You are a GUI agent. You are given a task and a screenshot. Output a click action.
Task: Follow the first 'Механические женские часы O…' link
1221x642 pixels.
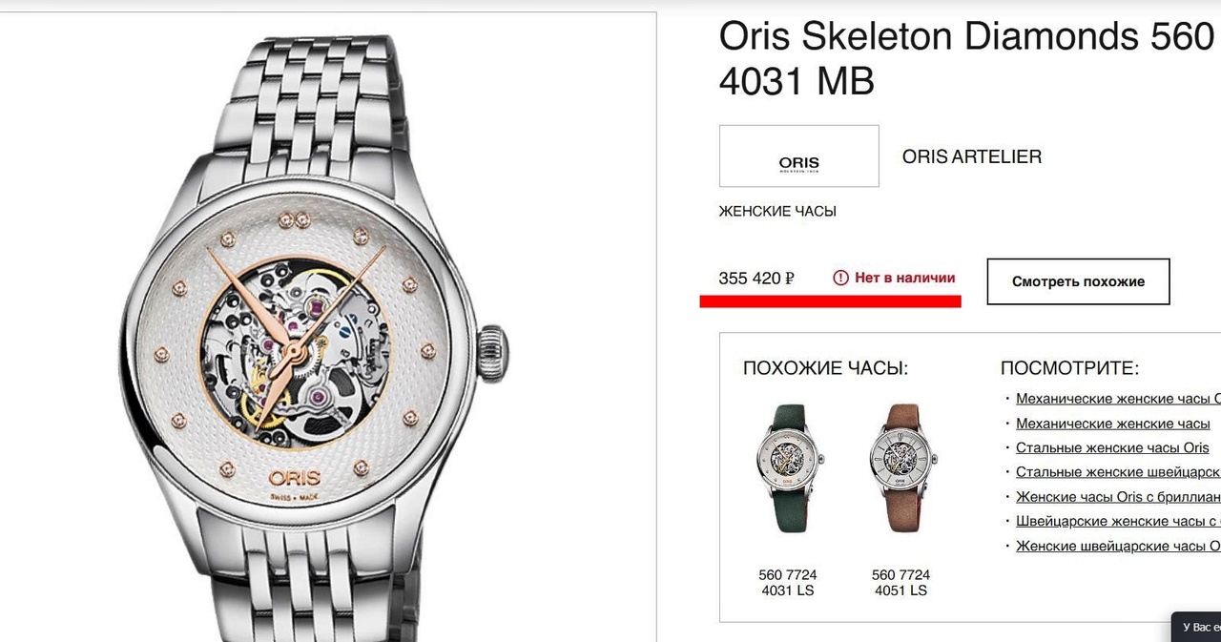tap(1118, 399)
